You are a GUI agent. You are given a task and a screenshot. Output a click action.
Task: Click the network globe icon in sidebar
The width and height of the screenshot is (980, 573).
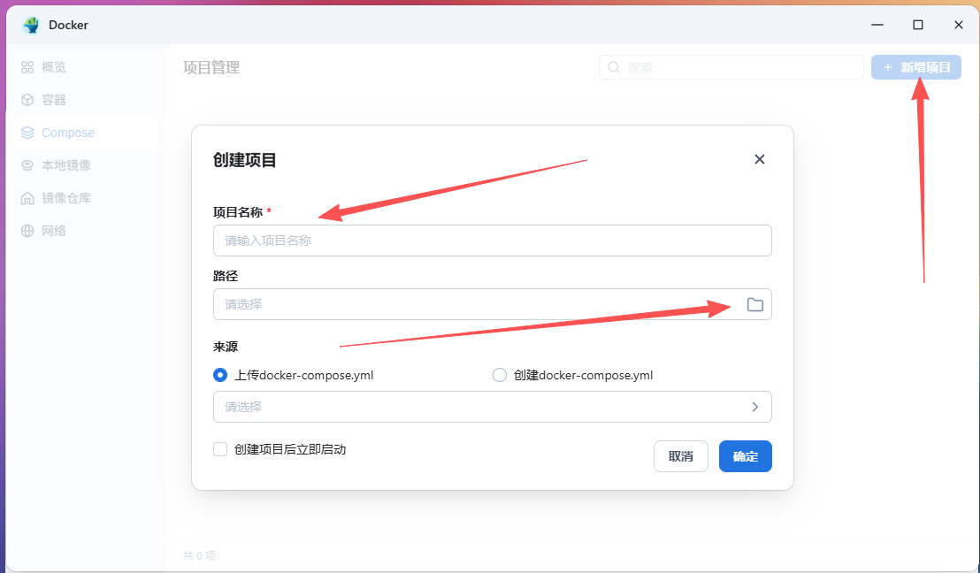coord(27,231)
